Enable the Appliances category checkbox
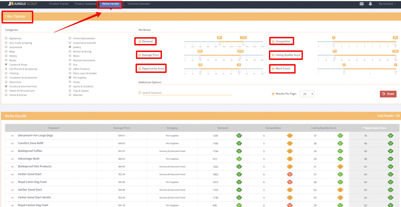This screenshot has height=207, width=401. coord(6,38)
